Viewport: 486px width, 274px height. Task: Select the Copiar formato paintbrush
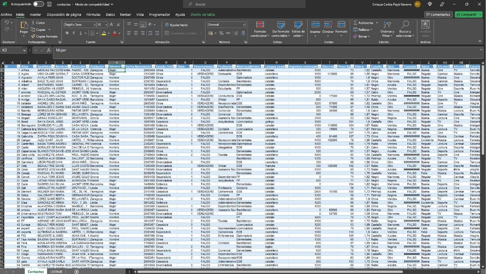tap(33, 36)
